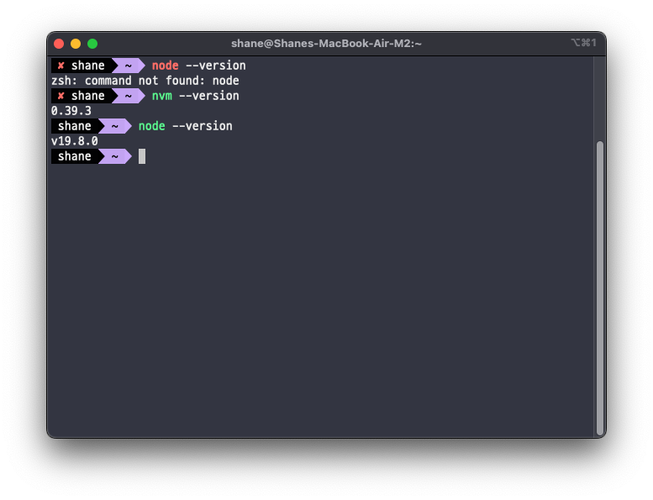Click window title shane@Shanes-MacBook-Air-M2

click(326, 44)
